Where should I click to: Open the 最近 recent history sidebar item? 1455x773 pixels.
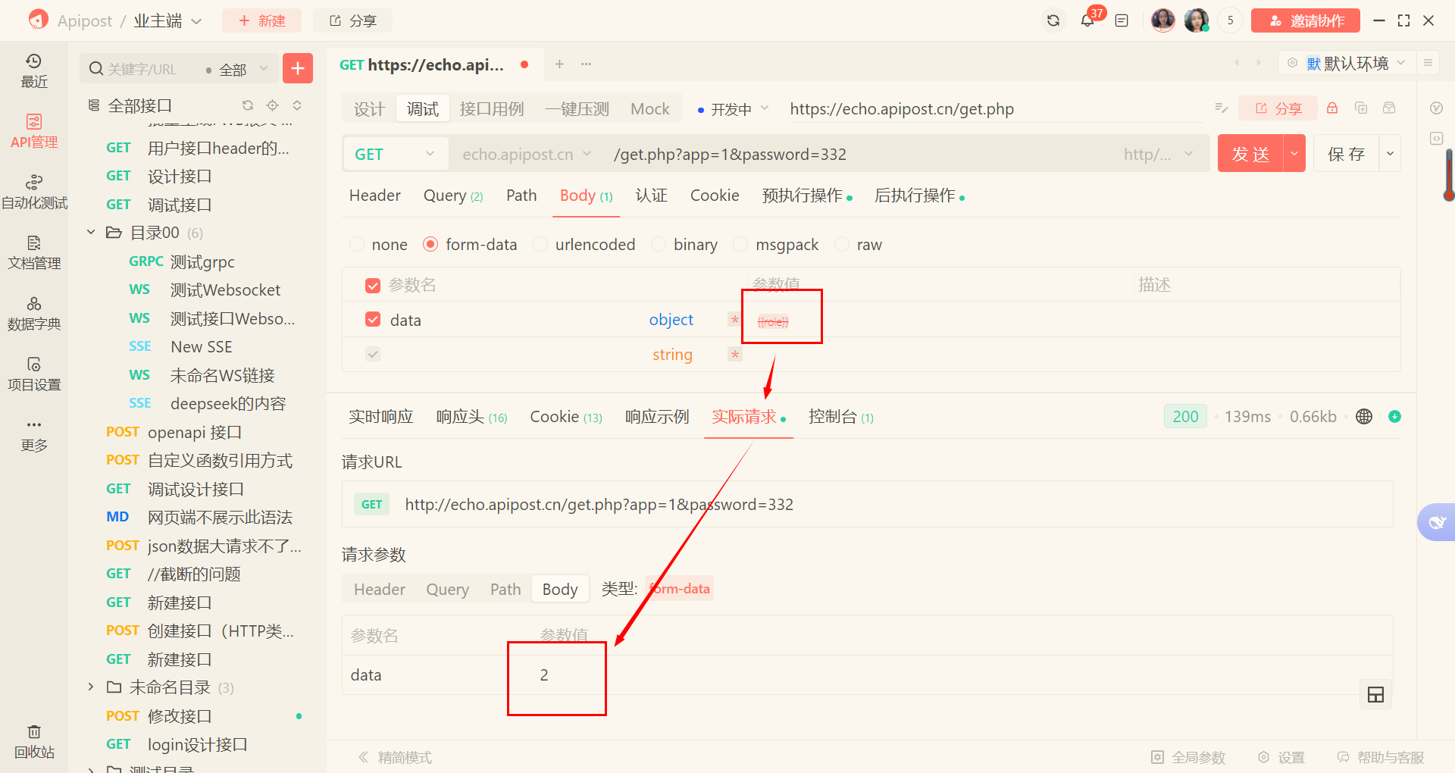point(34,70)
